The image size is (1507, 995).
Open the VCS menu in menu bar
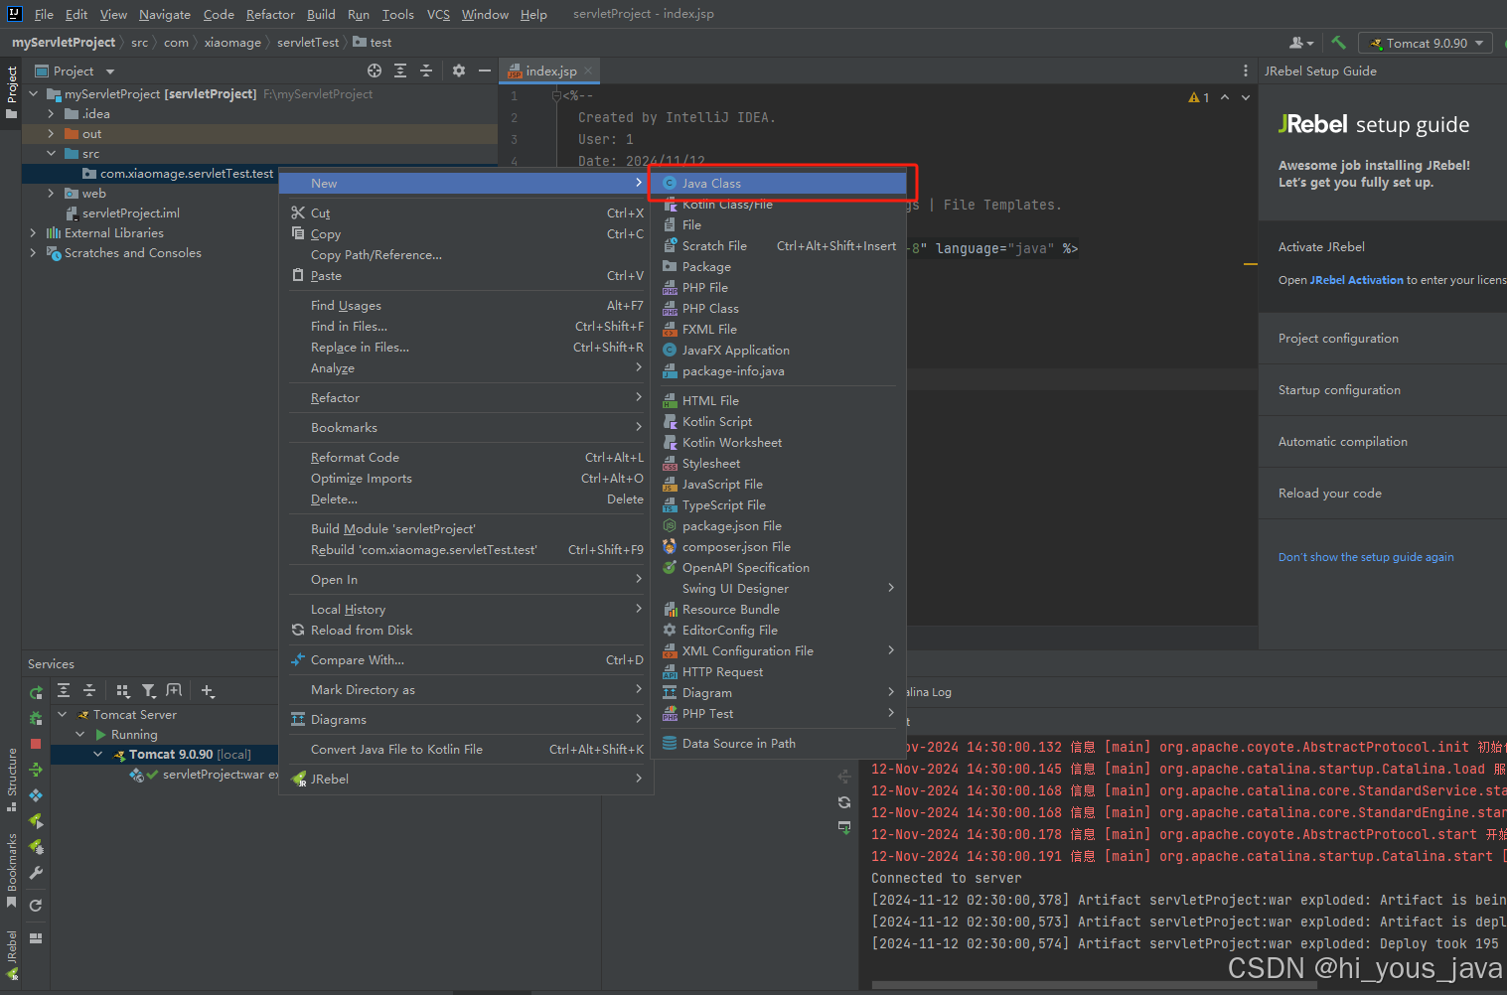pyautogui.click(x=438, y=14)
